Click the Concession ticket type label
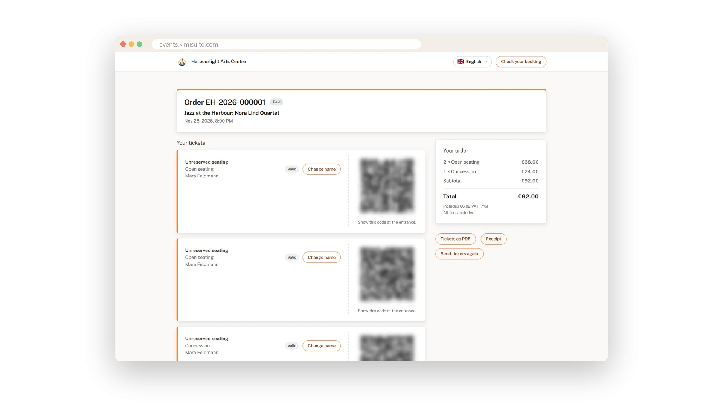723x406 pixels. [197, 346]
